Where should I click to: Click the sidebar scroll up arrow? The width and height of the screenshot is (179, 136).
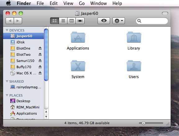coord(46,112)
